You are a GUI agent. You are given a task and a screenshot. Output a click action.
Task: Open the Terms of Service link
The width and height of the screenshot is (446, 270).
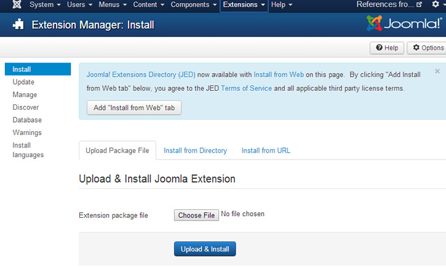(246, 88)
